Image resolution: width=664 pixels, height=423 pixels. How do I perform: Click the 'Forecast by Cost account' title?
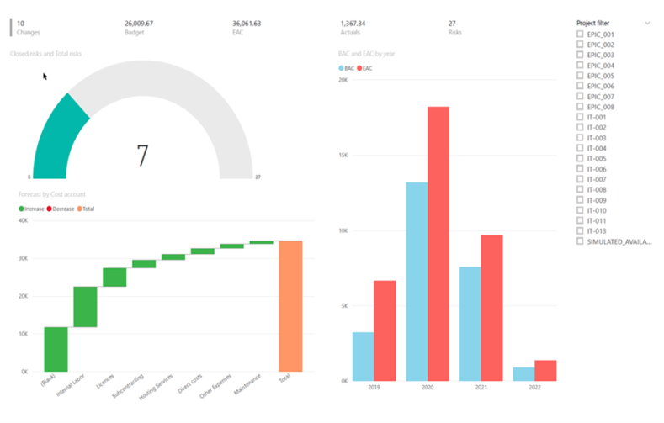click(52, 194)
